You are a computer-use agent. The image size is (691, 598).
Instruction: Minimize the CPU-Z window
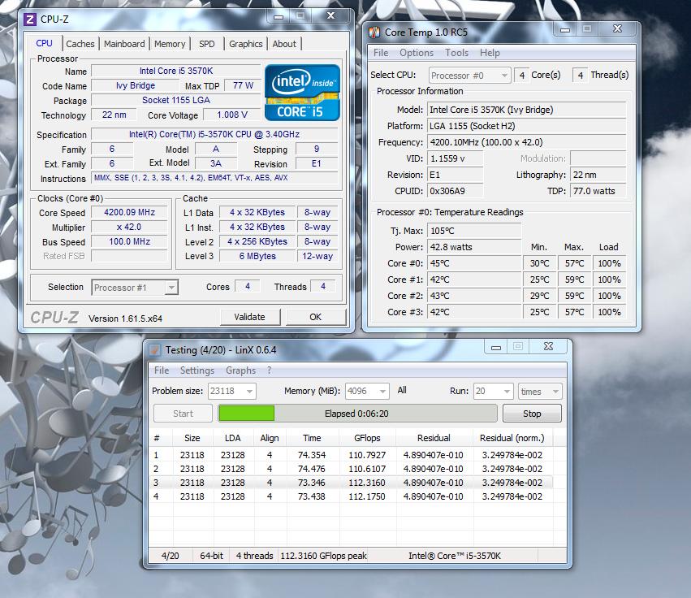pyautogui.click(x=279, y=16)
